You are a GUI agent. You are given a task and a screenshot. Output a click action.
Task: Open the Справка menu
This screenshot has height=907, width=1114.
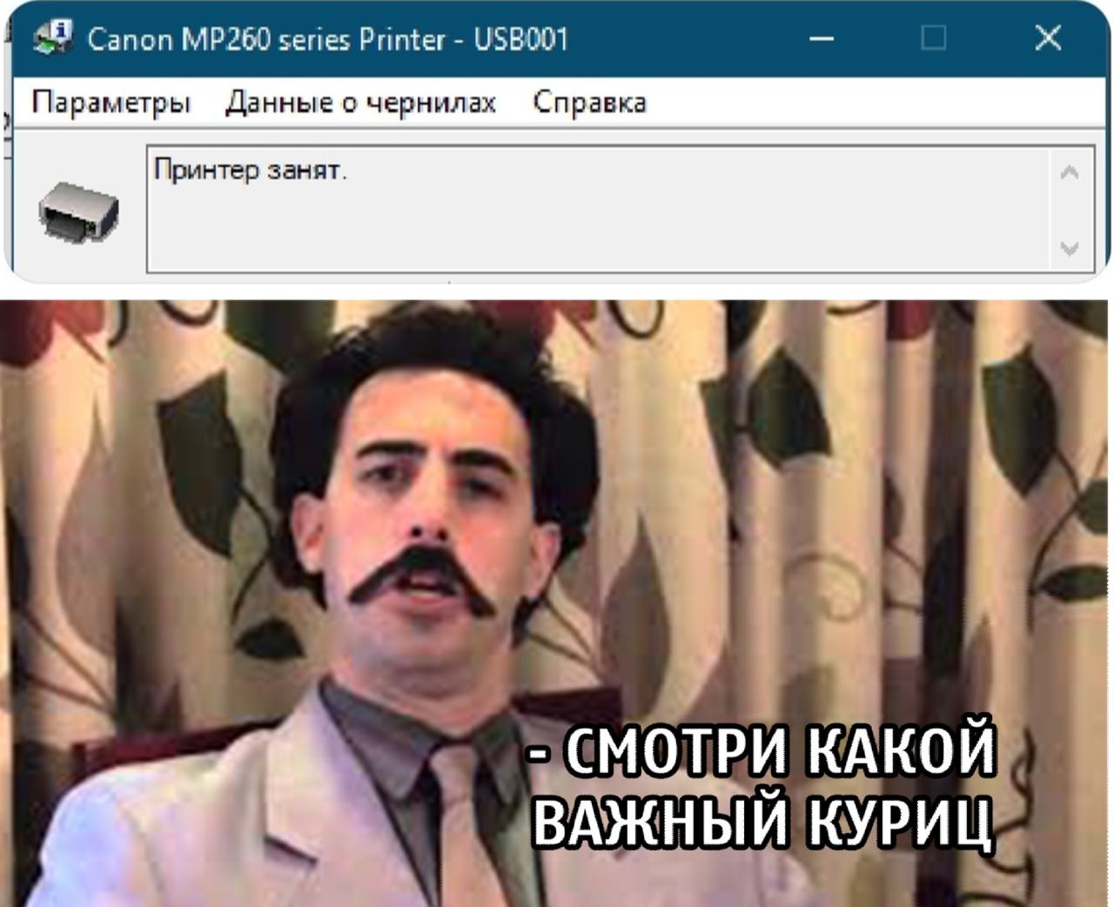click(x=589, y=103)
